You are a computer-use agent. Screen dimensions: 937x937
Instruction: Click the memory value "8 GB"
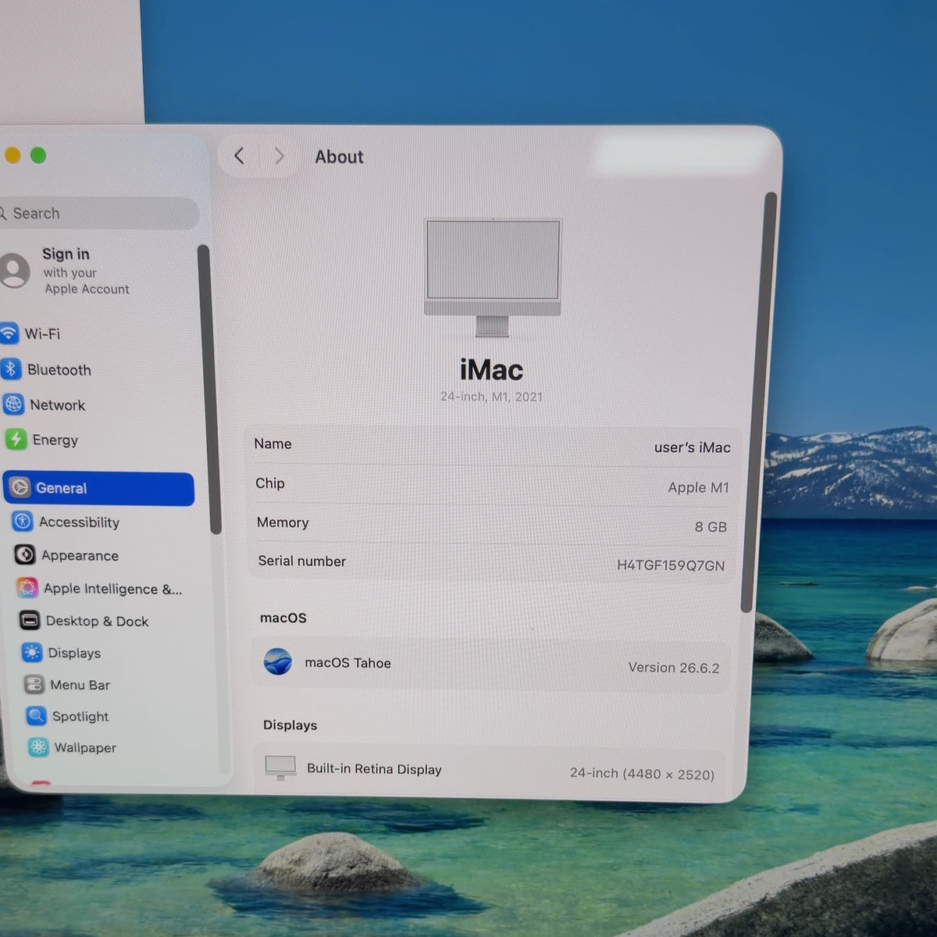711,527
